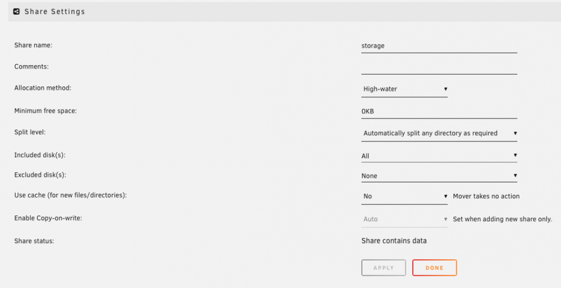The height and width of the screenshot is (288, 561).
Task: Click the 'Use cache (for new files/directories):' label
Action: pos(71,195)
